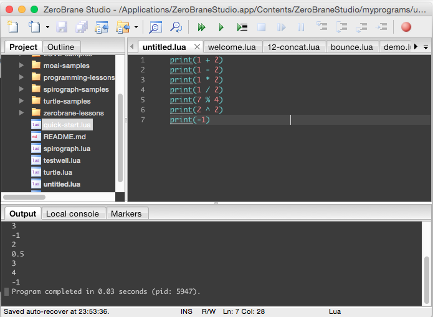
Task: Switch to the Outline tab
Action: click(61, 47)
